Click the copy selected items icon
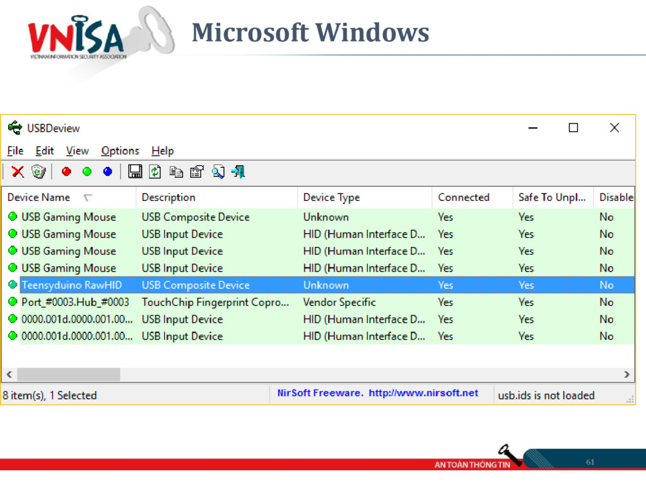Image resolution: width=646 pixels, height=484 pixels. click(x=177, y=171)
